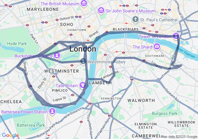Click the large London city label
Image resolution: width=198 pixels, height=139 pixels.
tap(83, 49)
